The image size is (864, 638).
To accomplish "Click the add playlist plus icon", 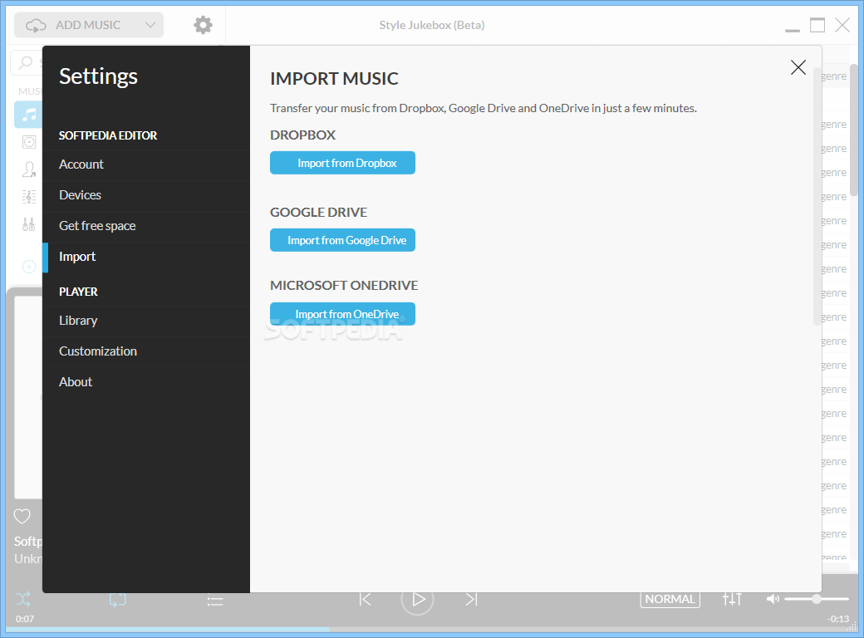I will pyautogui.click(x=28, y=267).
